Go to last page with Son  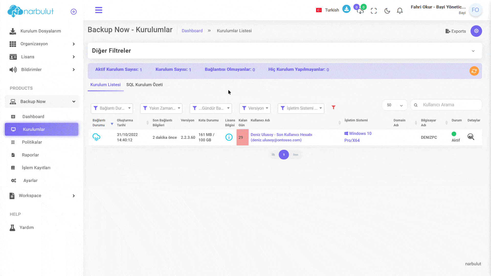click(x=295, y=155)
